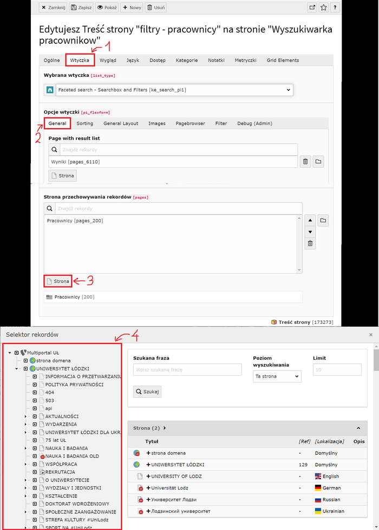379x530 pixels.
Task: Open the Sorting plugin options tab
Action: pyautogui.click(x=84, y=123)
